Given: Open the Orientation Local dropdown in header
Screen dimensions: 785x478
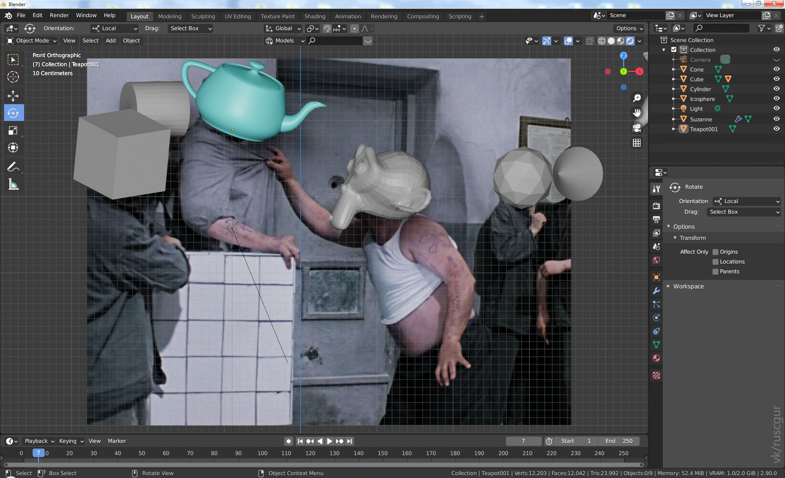Looking at the screenshot, I should tap(114, 29).
